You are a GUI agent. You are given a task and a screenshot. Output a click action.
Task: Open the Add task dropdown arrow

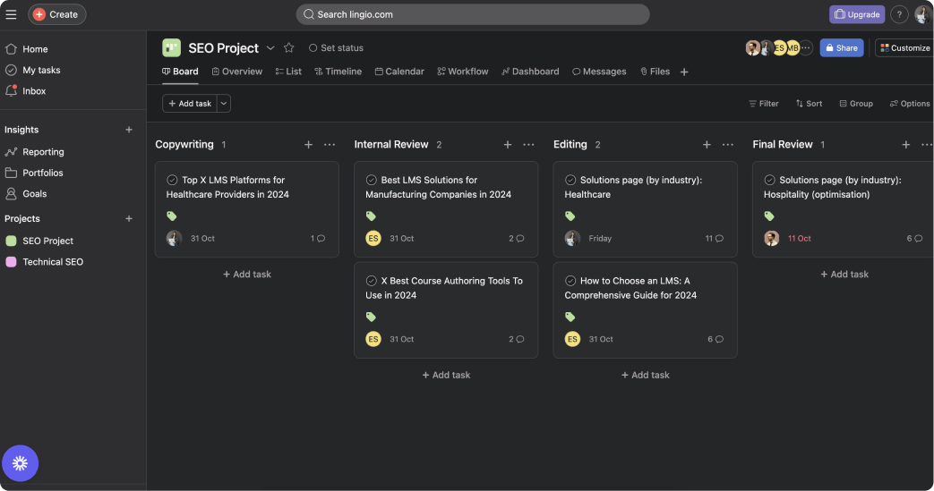224,104
